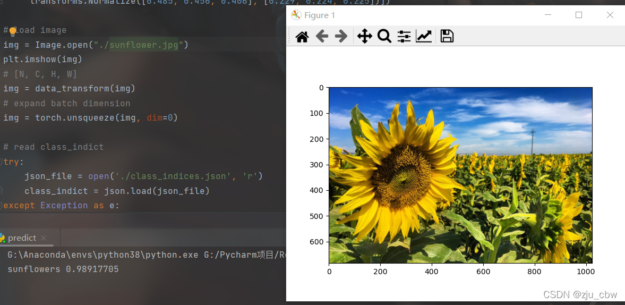Activate the Zoom to rectangle magnifier

[x=384, y=36]
